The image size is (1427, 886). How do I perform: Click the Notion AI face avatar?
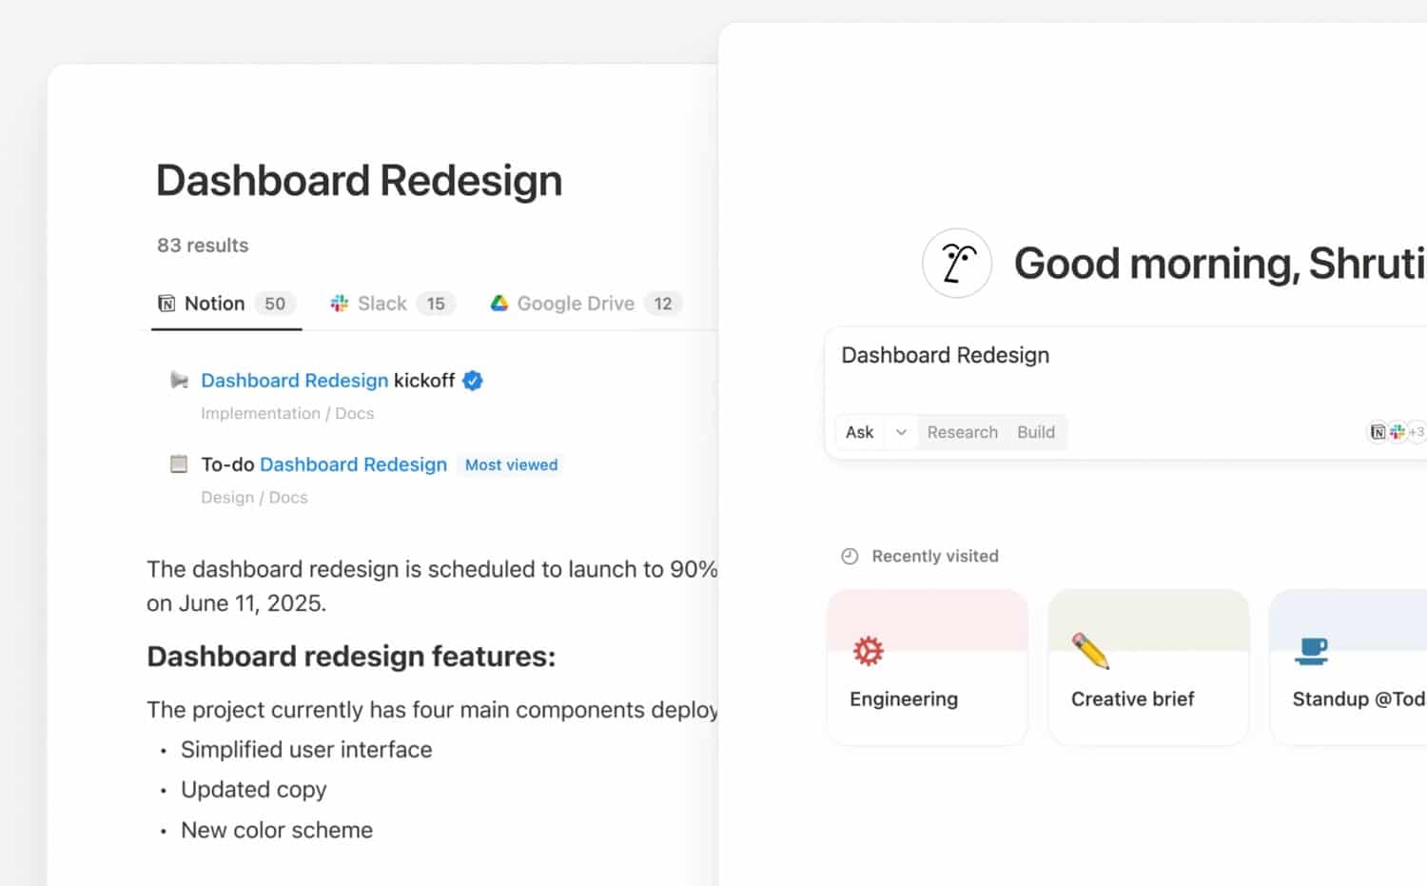tap(957, 264)
